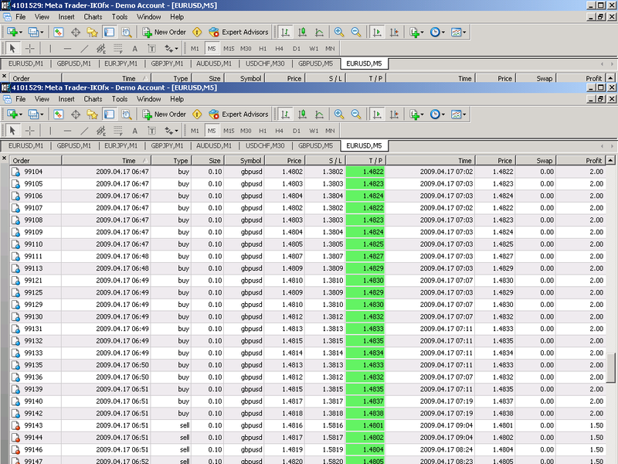Open periods clock dropdown in top window

437,32
